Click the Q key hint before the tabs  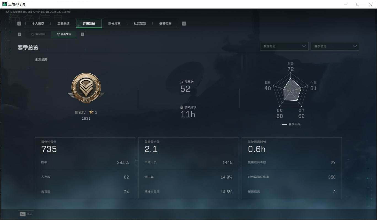pyautogui.click(x=19, y=24)
